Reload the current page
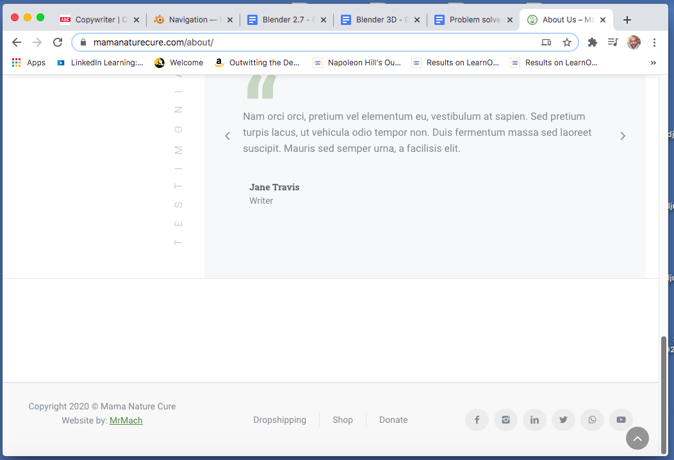 (x=58, y=42)
